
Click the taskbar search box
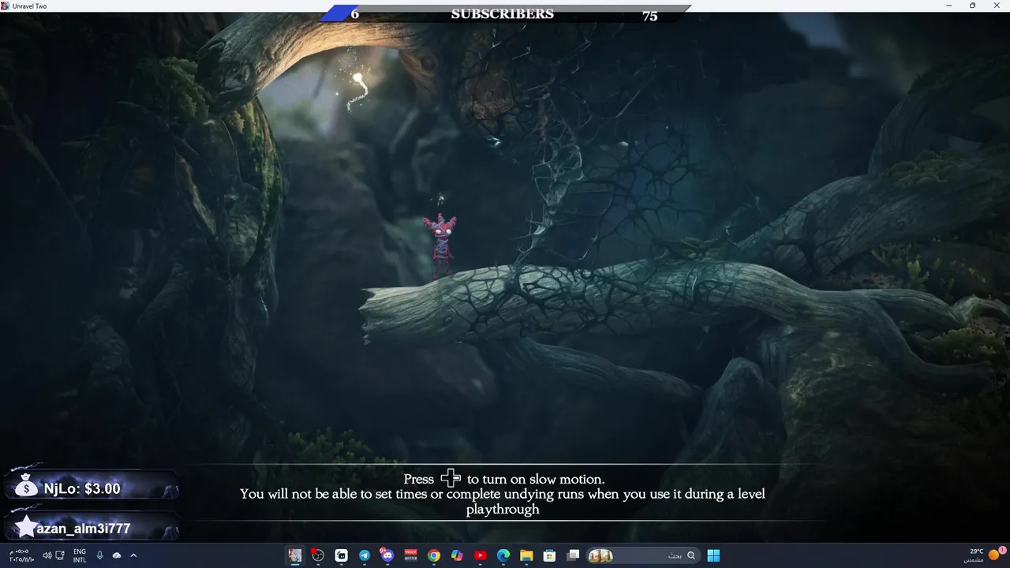(x=642, y=555)
